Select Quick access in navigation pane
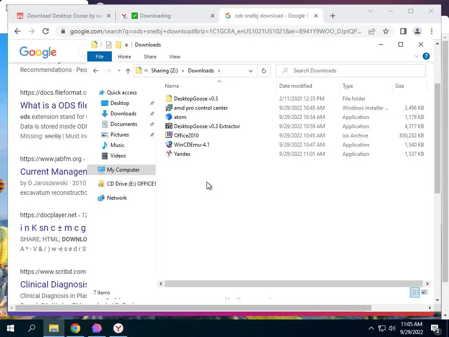 pyautogui.click(x=122, y=93)
